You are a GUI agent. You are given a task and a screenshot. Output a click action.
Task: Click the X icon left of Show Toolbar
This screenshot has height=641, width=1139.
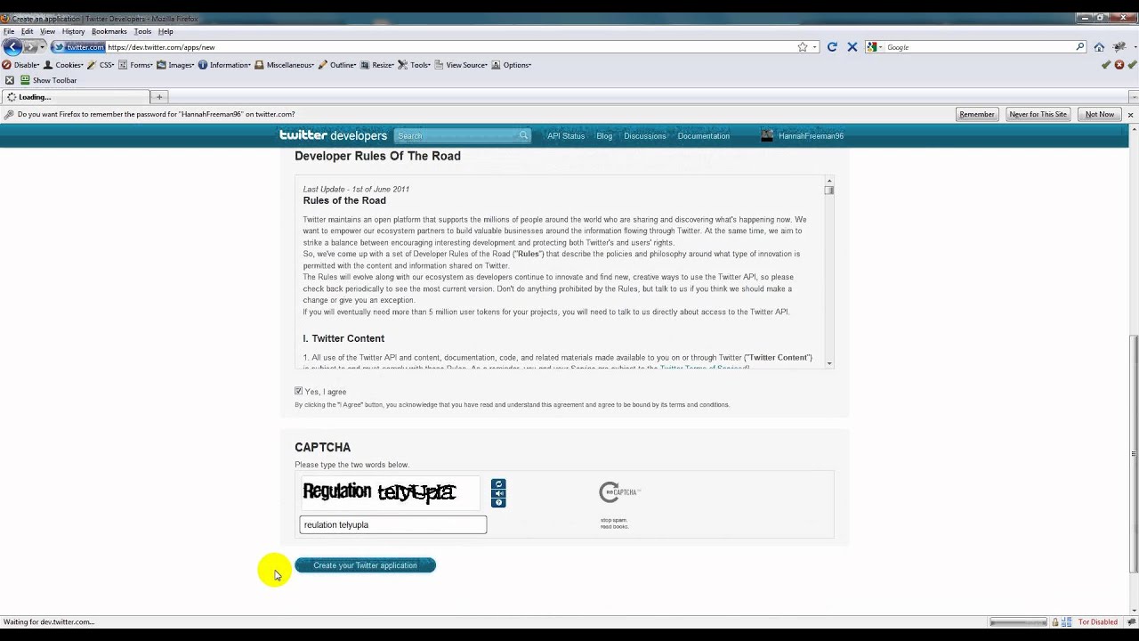(10, 80)
